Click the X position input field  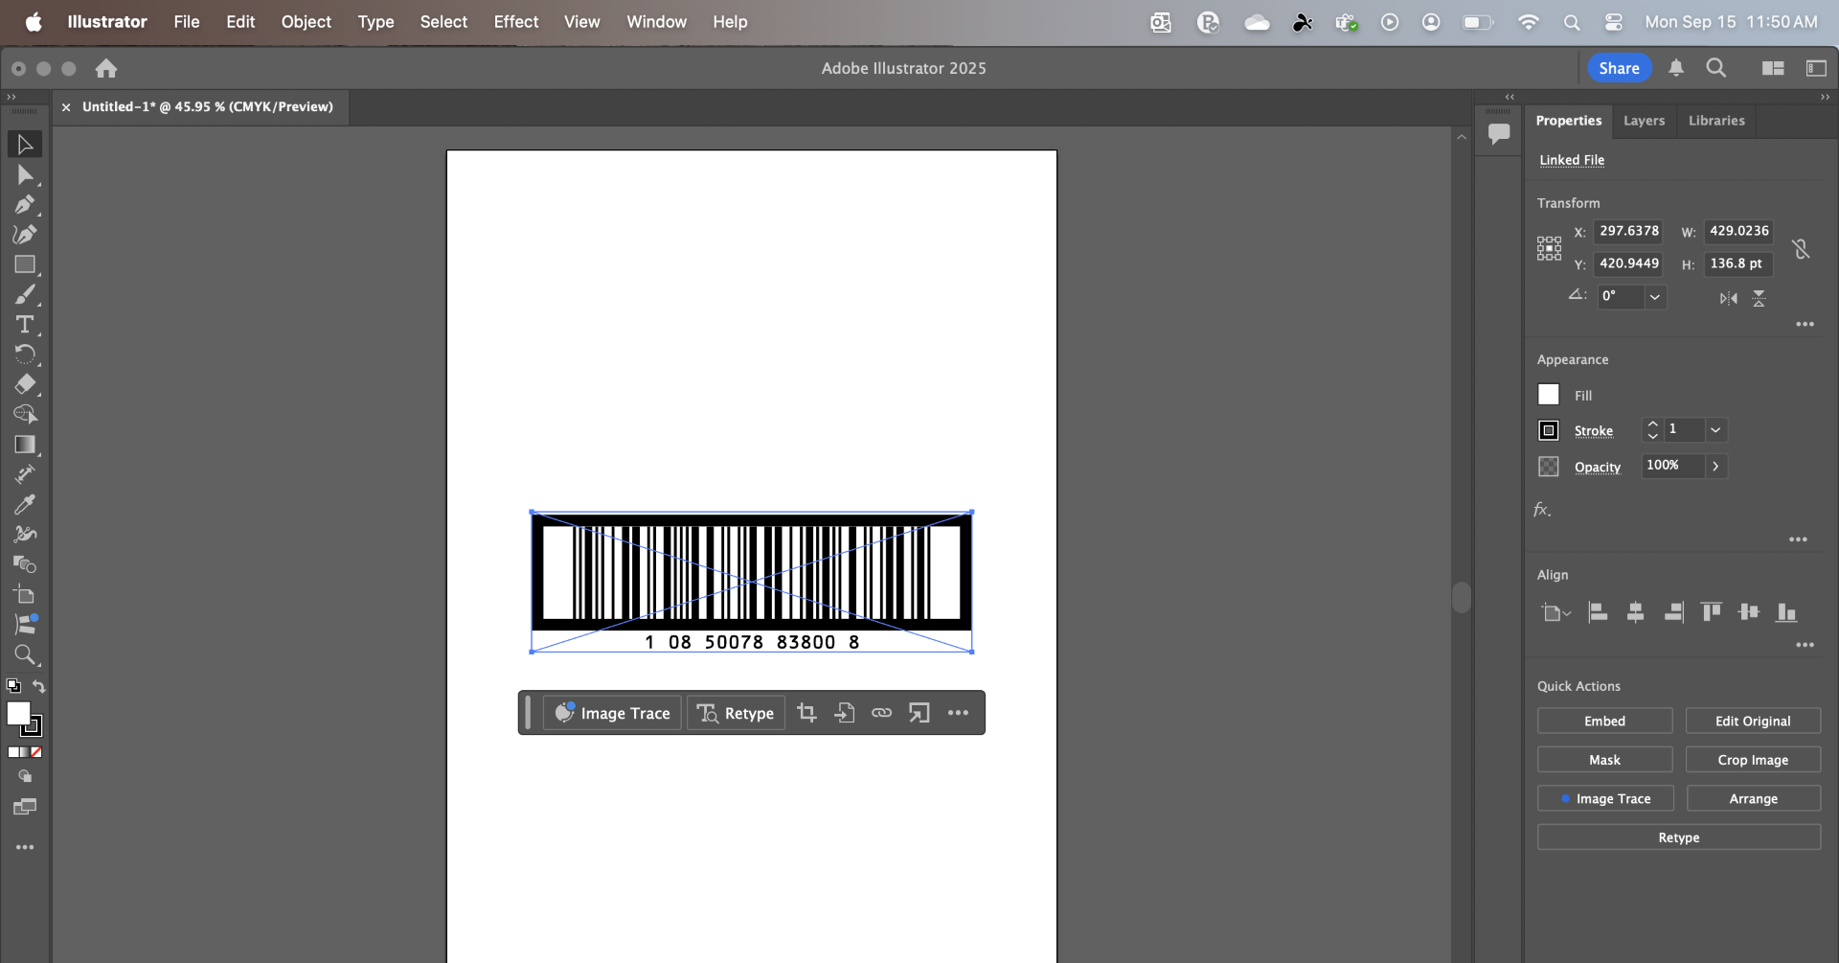coord(1628,231)
